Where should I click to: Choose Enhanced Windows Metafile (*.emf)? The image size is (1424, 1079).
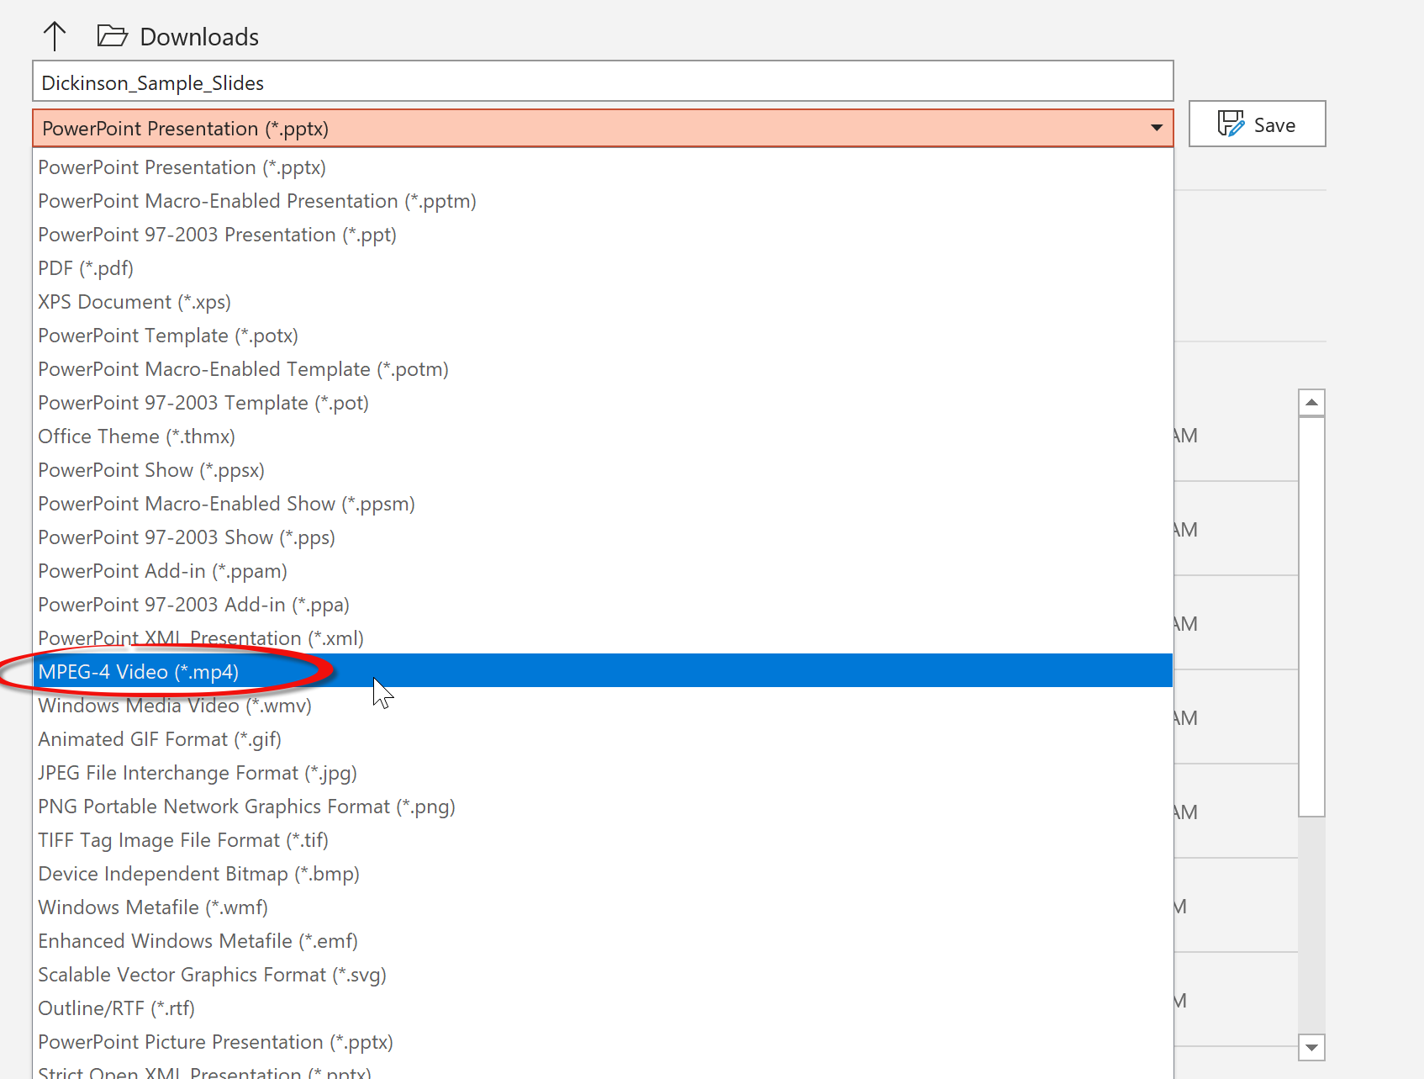603,941
